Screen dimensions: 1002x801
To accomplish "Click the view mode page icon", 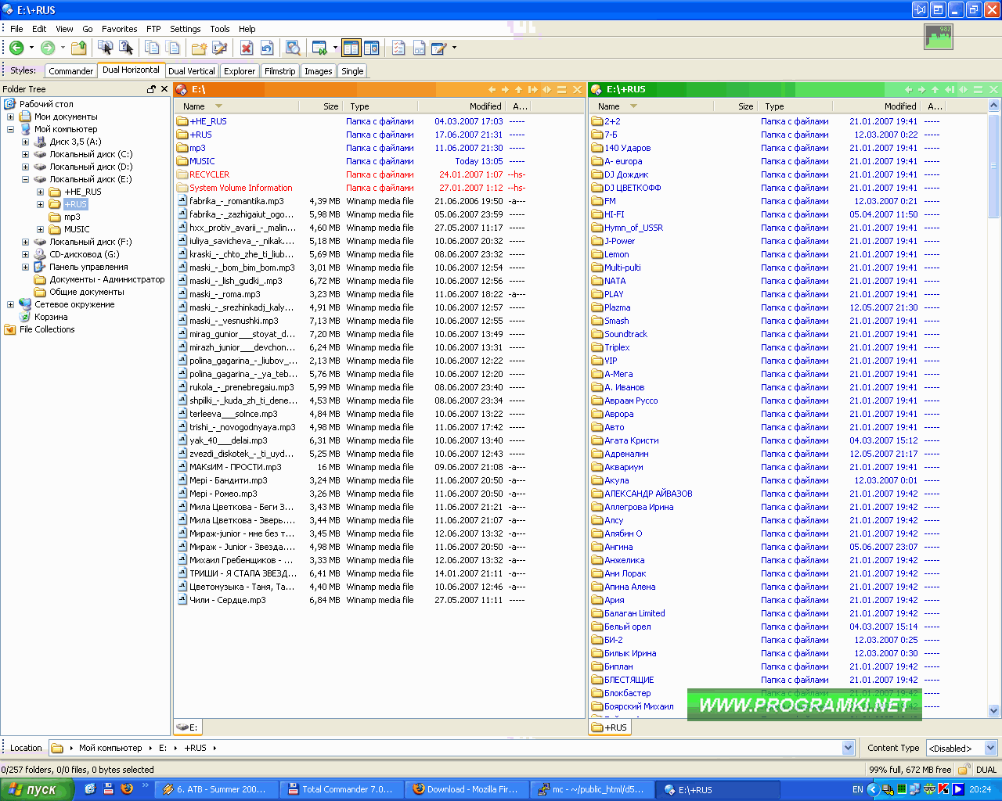I will click(x=419, y=48).
